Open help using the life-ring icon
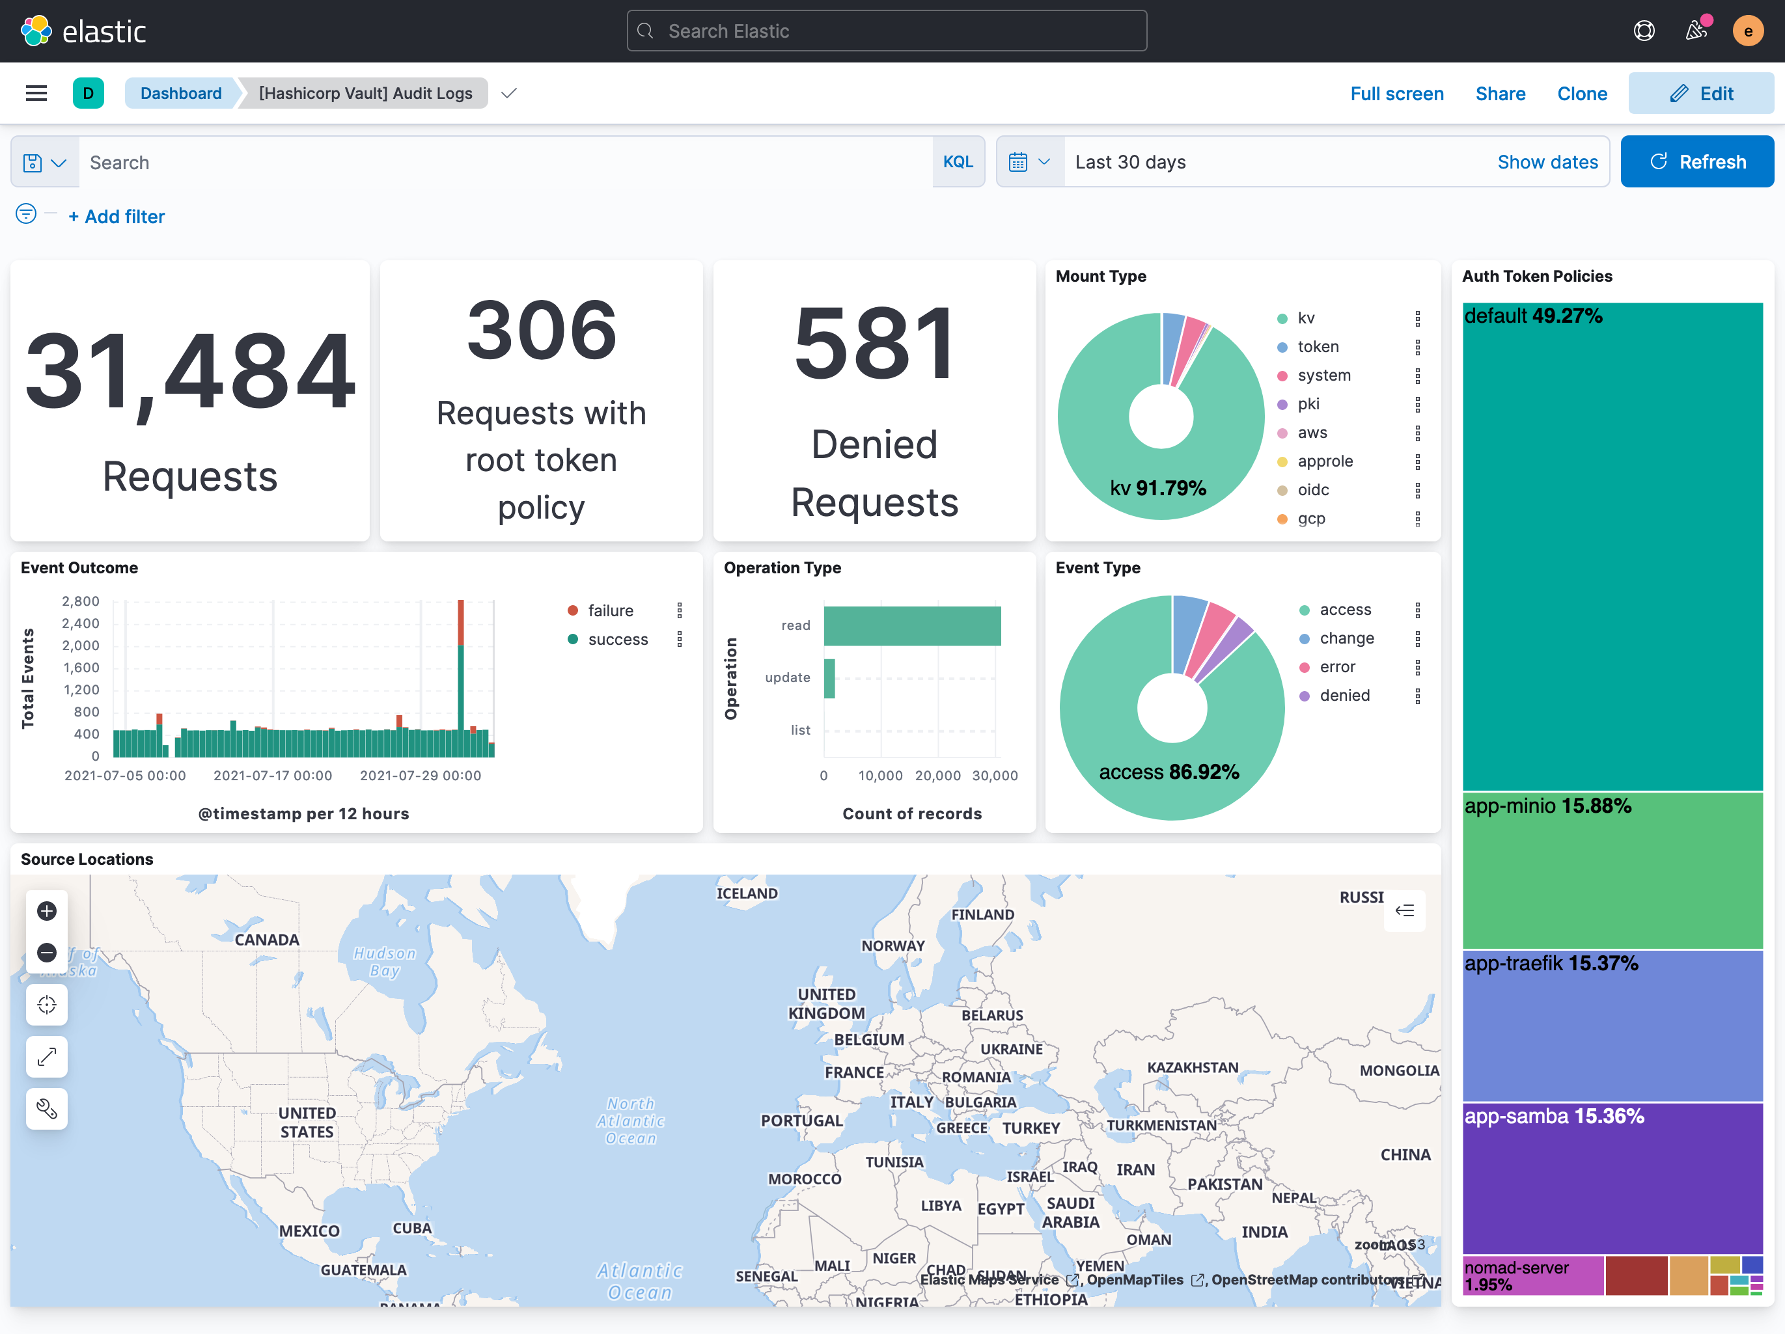Viewport: 1785px width, 1334px height. 1644,30
